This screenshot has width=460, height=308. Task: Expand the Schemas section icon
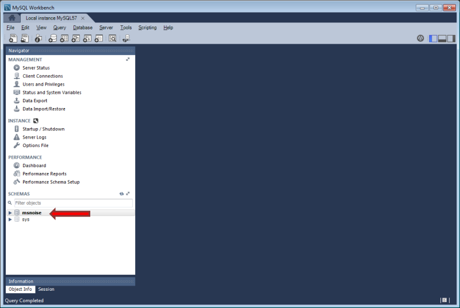click(128, 194)
